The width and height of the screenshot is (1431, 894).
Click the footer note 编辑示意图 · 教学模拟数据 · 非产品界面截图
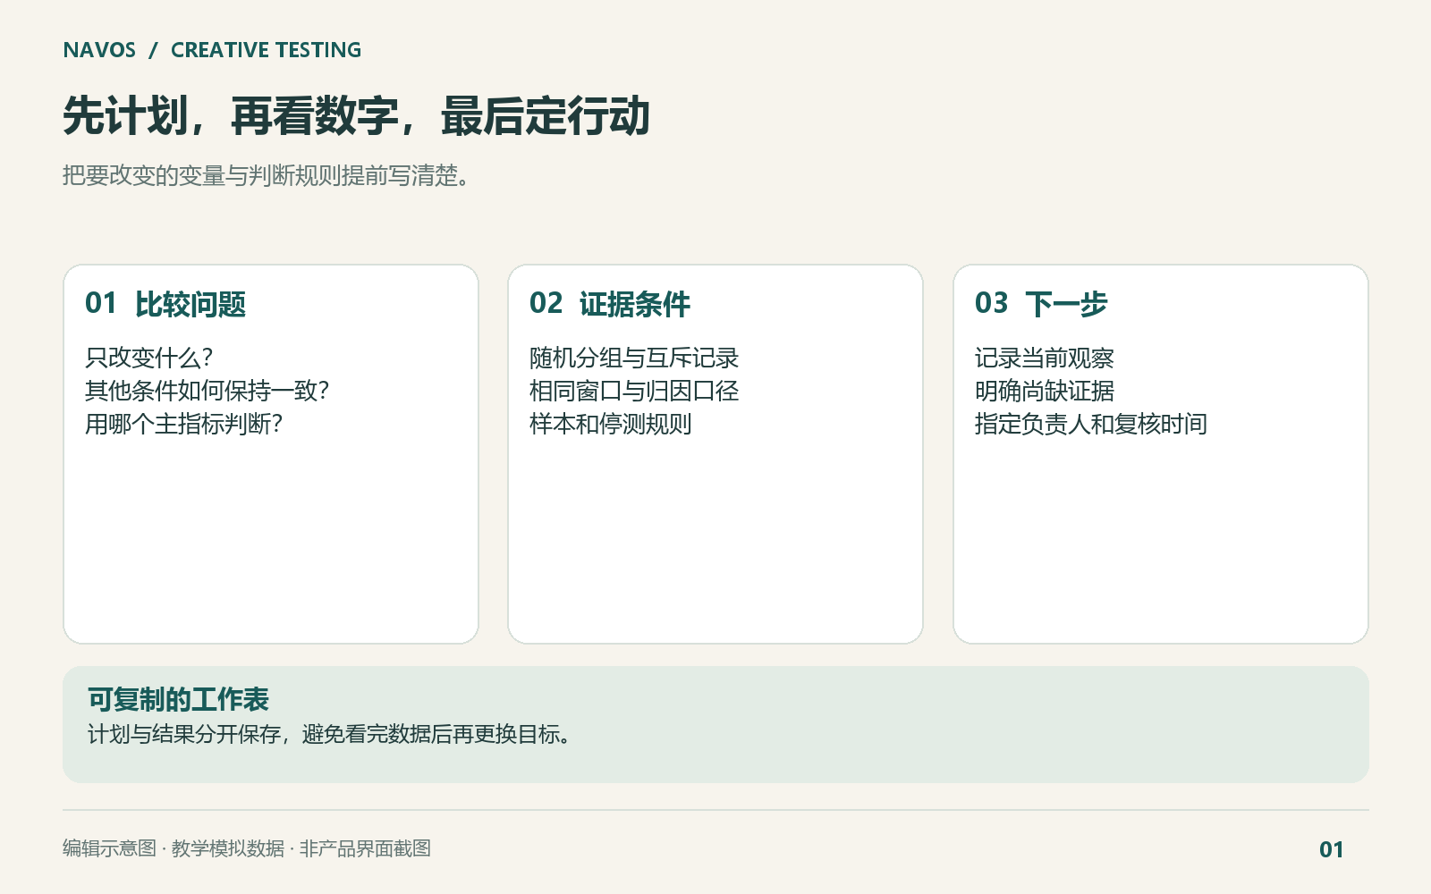(247, 848)
